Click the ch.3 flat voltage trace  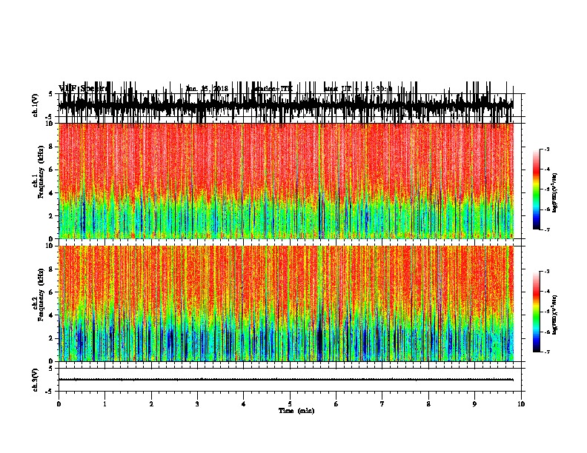(285, 380)
